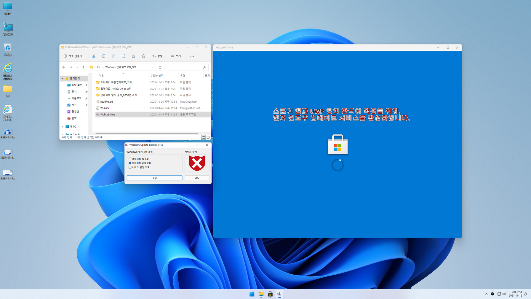Click Windows Update Blocker taskbar icon
This screenshot has width=531, height=299.
(279, 294)
